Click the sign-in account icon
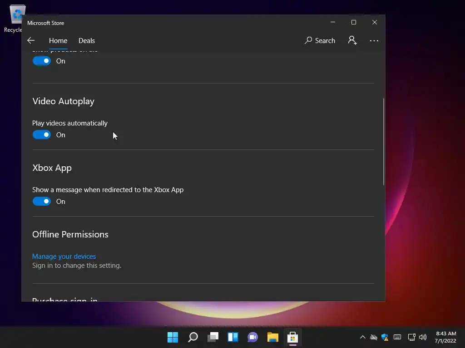Image resolution: width=465 pixels, height=348 pixels. (352, 40)
